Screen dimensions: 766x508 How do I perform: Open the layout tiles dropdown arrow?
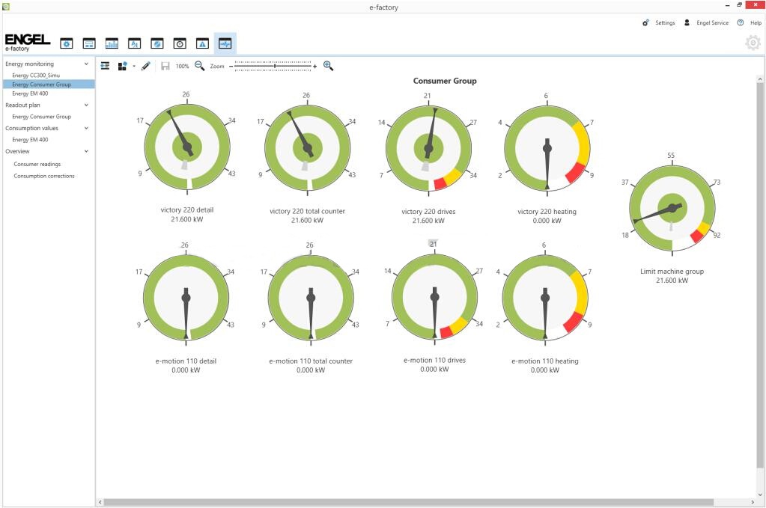133,67
